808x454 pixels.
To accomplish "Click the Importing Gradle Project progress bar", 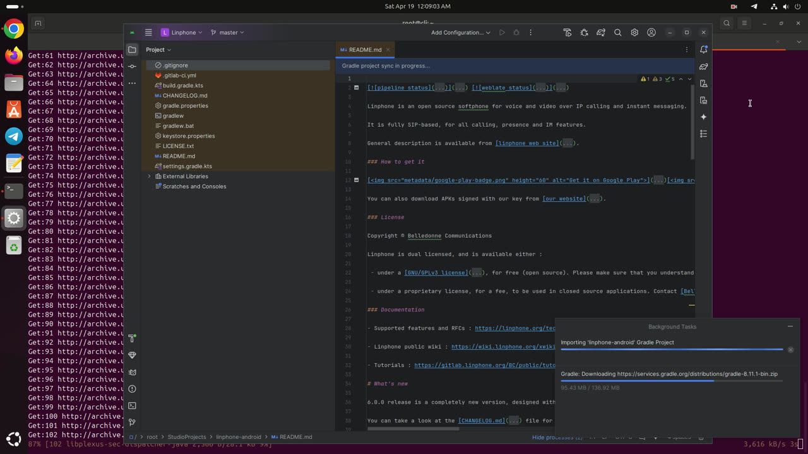I will click(x=672, y=349).
